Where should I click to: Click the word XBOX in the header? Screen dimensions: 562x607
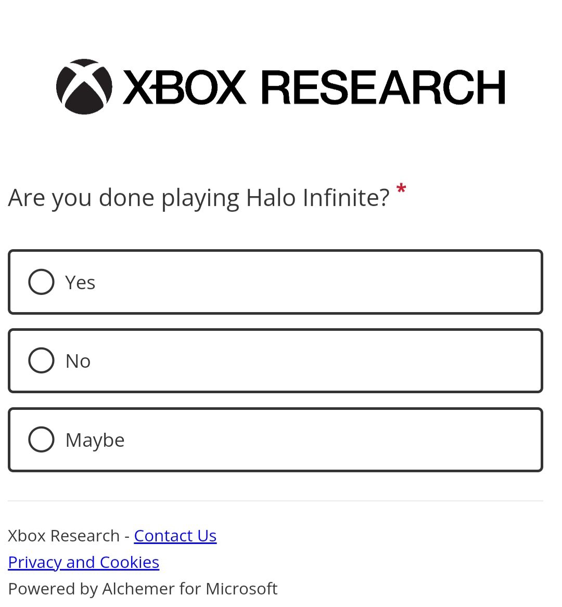[184, 87]
